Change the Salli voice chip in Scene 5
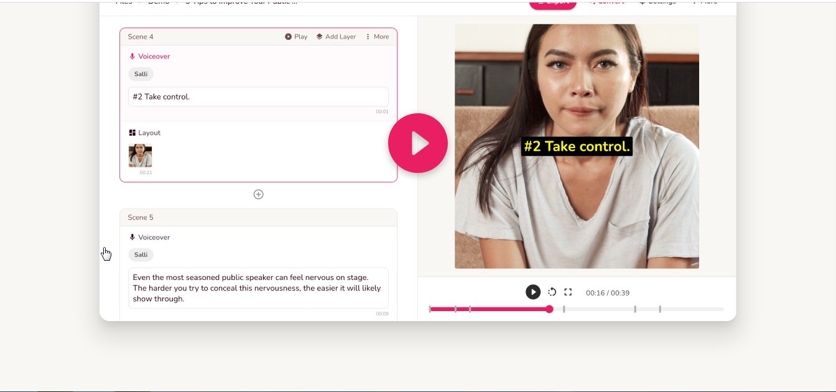 [x=141, y=254]
